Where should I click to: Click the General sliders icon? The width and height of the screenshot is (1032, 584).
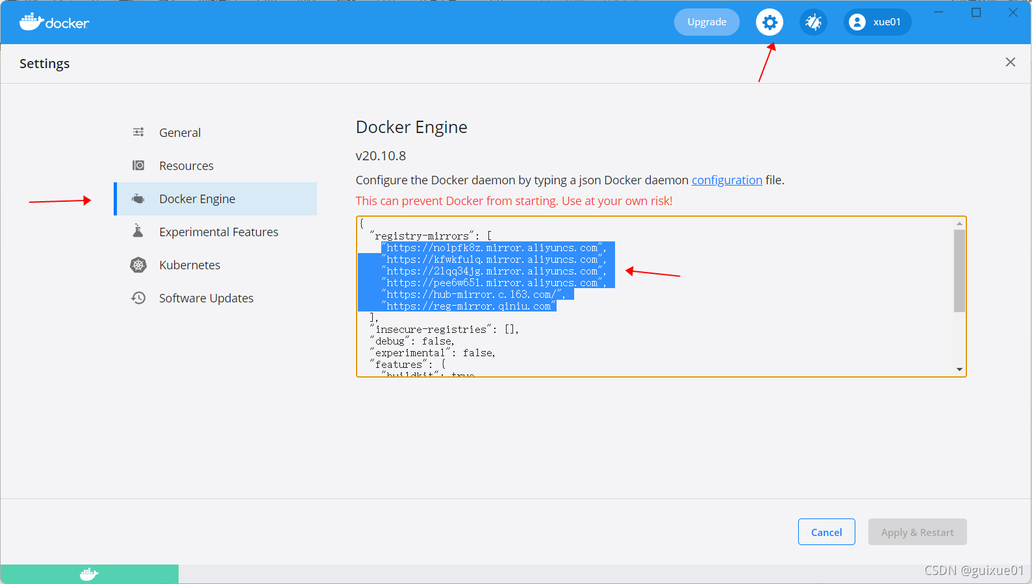click(138, 132)
